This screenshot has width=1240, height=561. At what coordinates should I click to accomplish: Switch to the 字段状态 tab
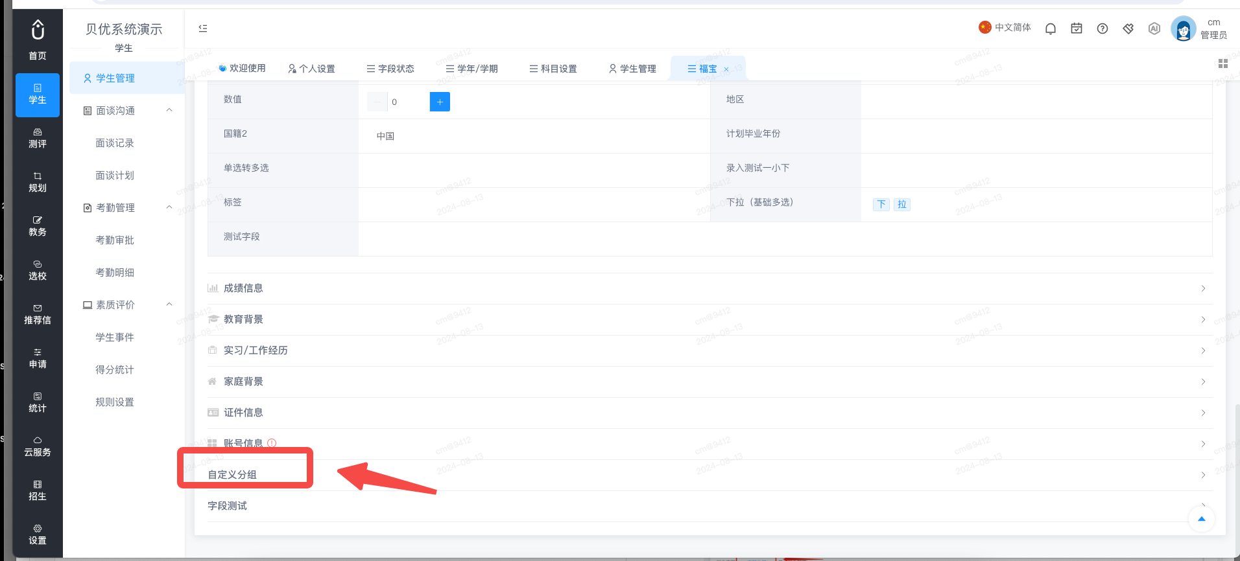[390, 69]
